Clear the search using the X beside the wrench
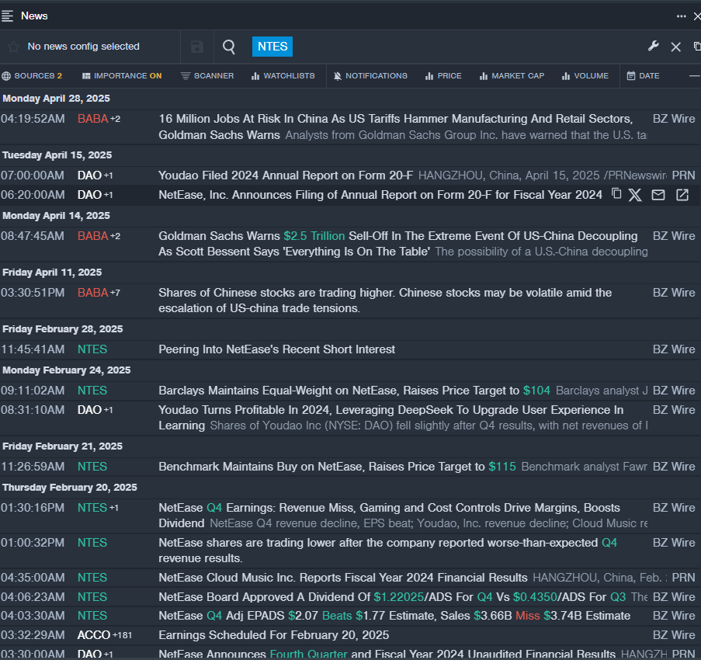 tap(675, 47)
